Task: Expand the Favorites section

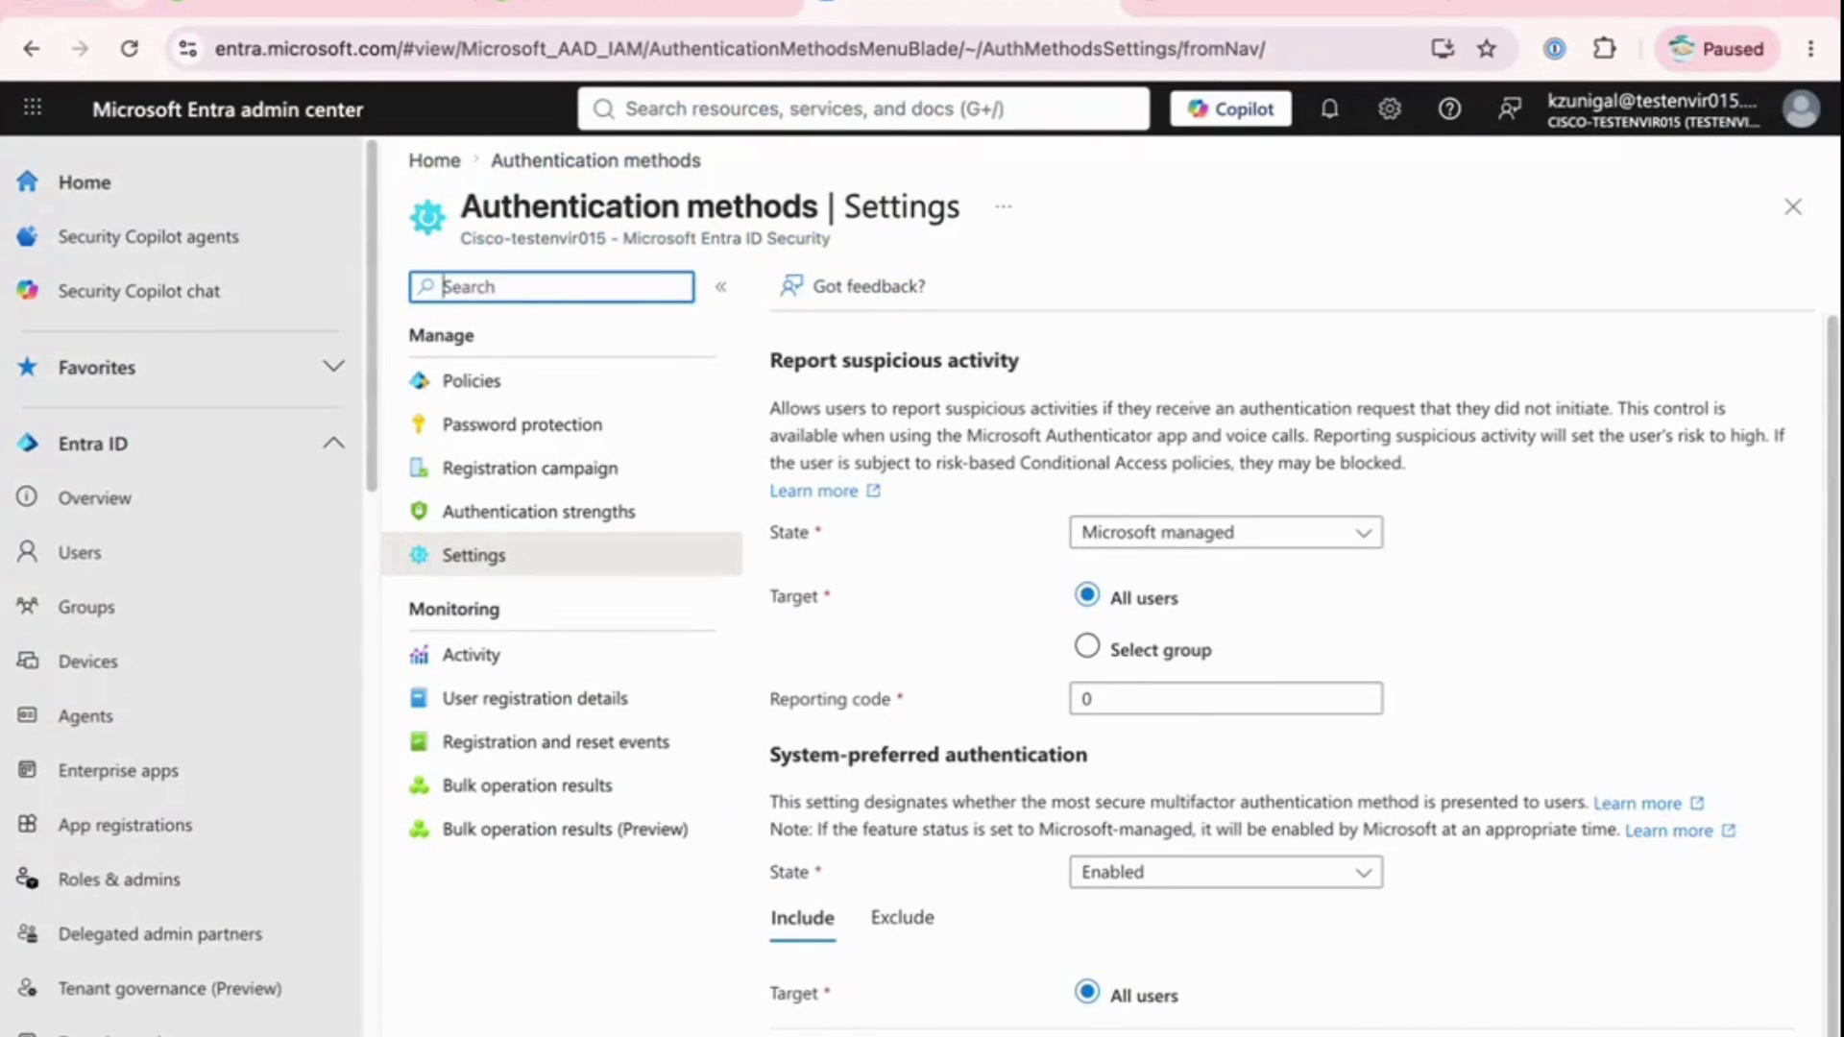Action: [x=333, y=366]
